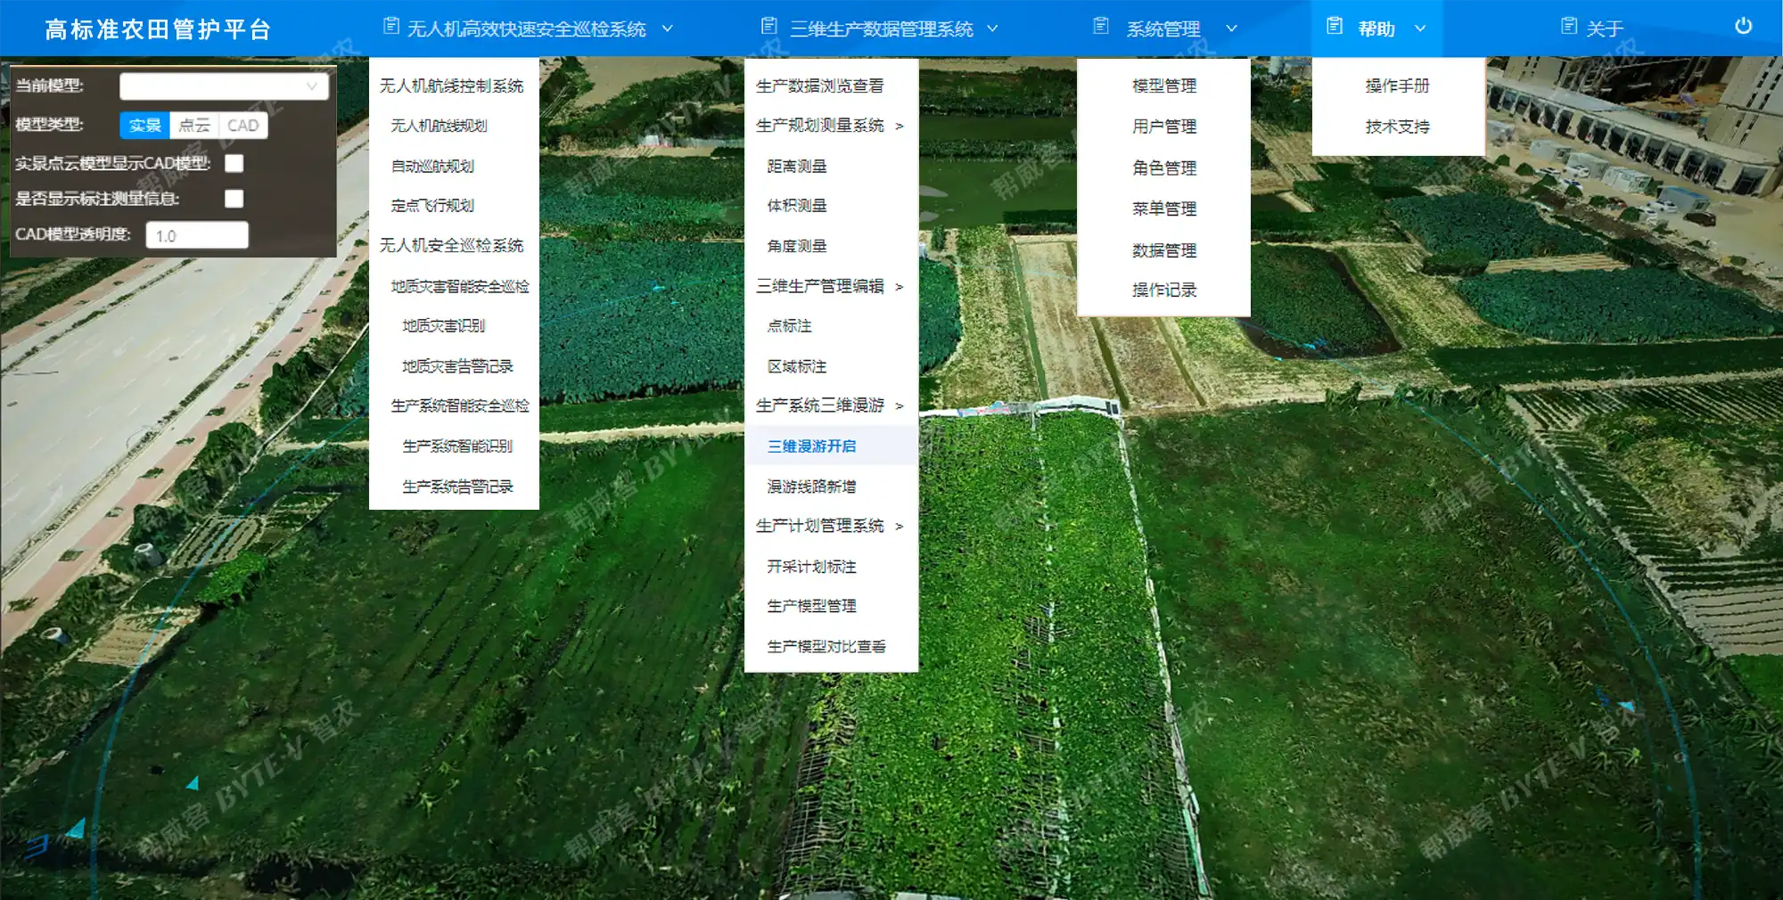Collapse 系统管理 menu chevron
Image resolution: width=1783 pixels, height=900 pixels.
pyautogui.click(x=1231, y=29)
